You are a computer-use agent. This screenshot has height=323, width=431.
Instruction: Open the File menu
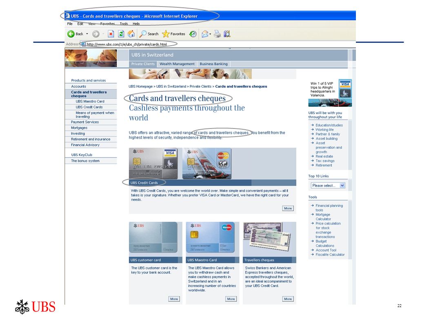click(70, 24)
